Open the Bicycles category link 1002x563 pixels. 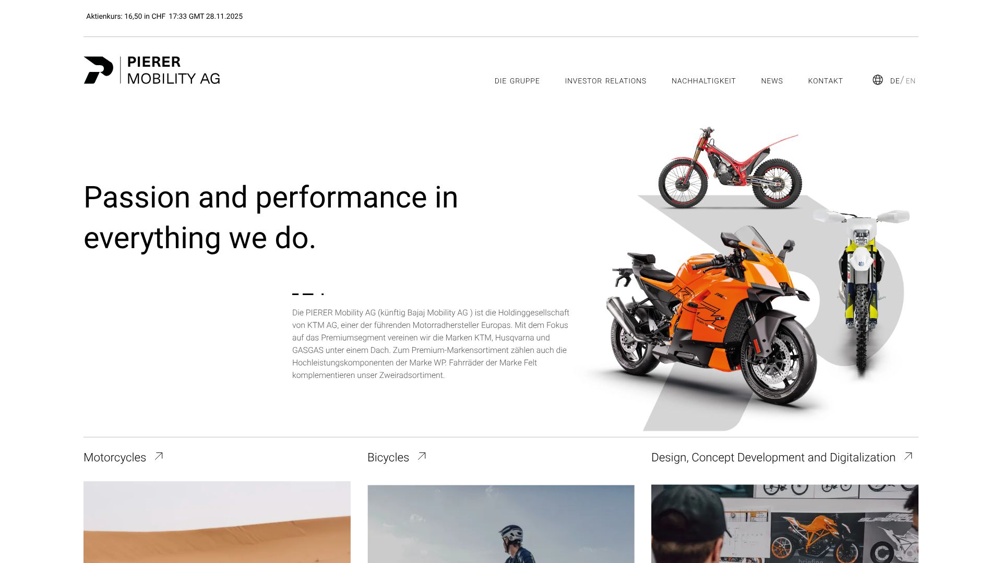(x=388, y=457)
